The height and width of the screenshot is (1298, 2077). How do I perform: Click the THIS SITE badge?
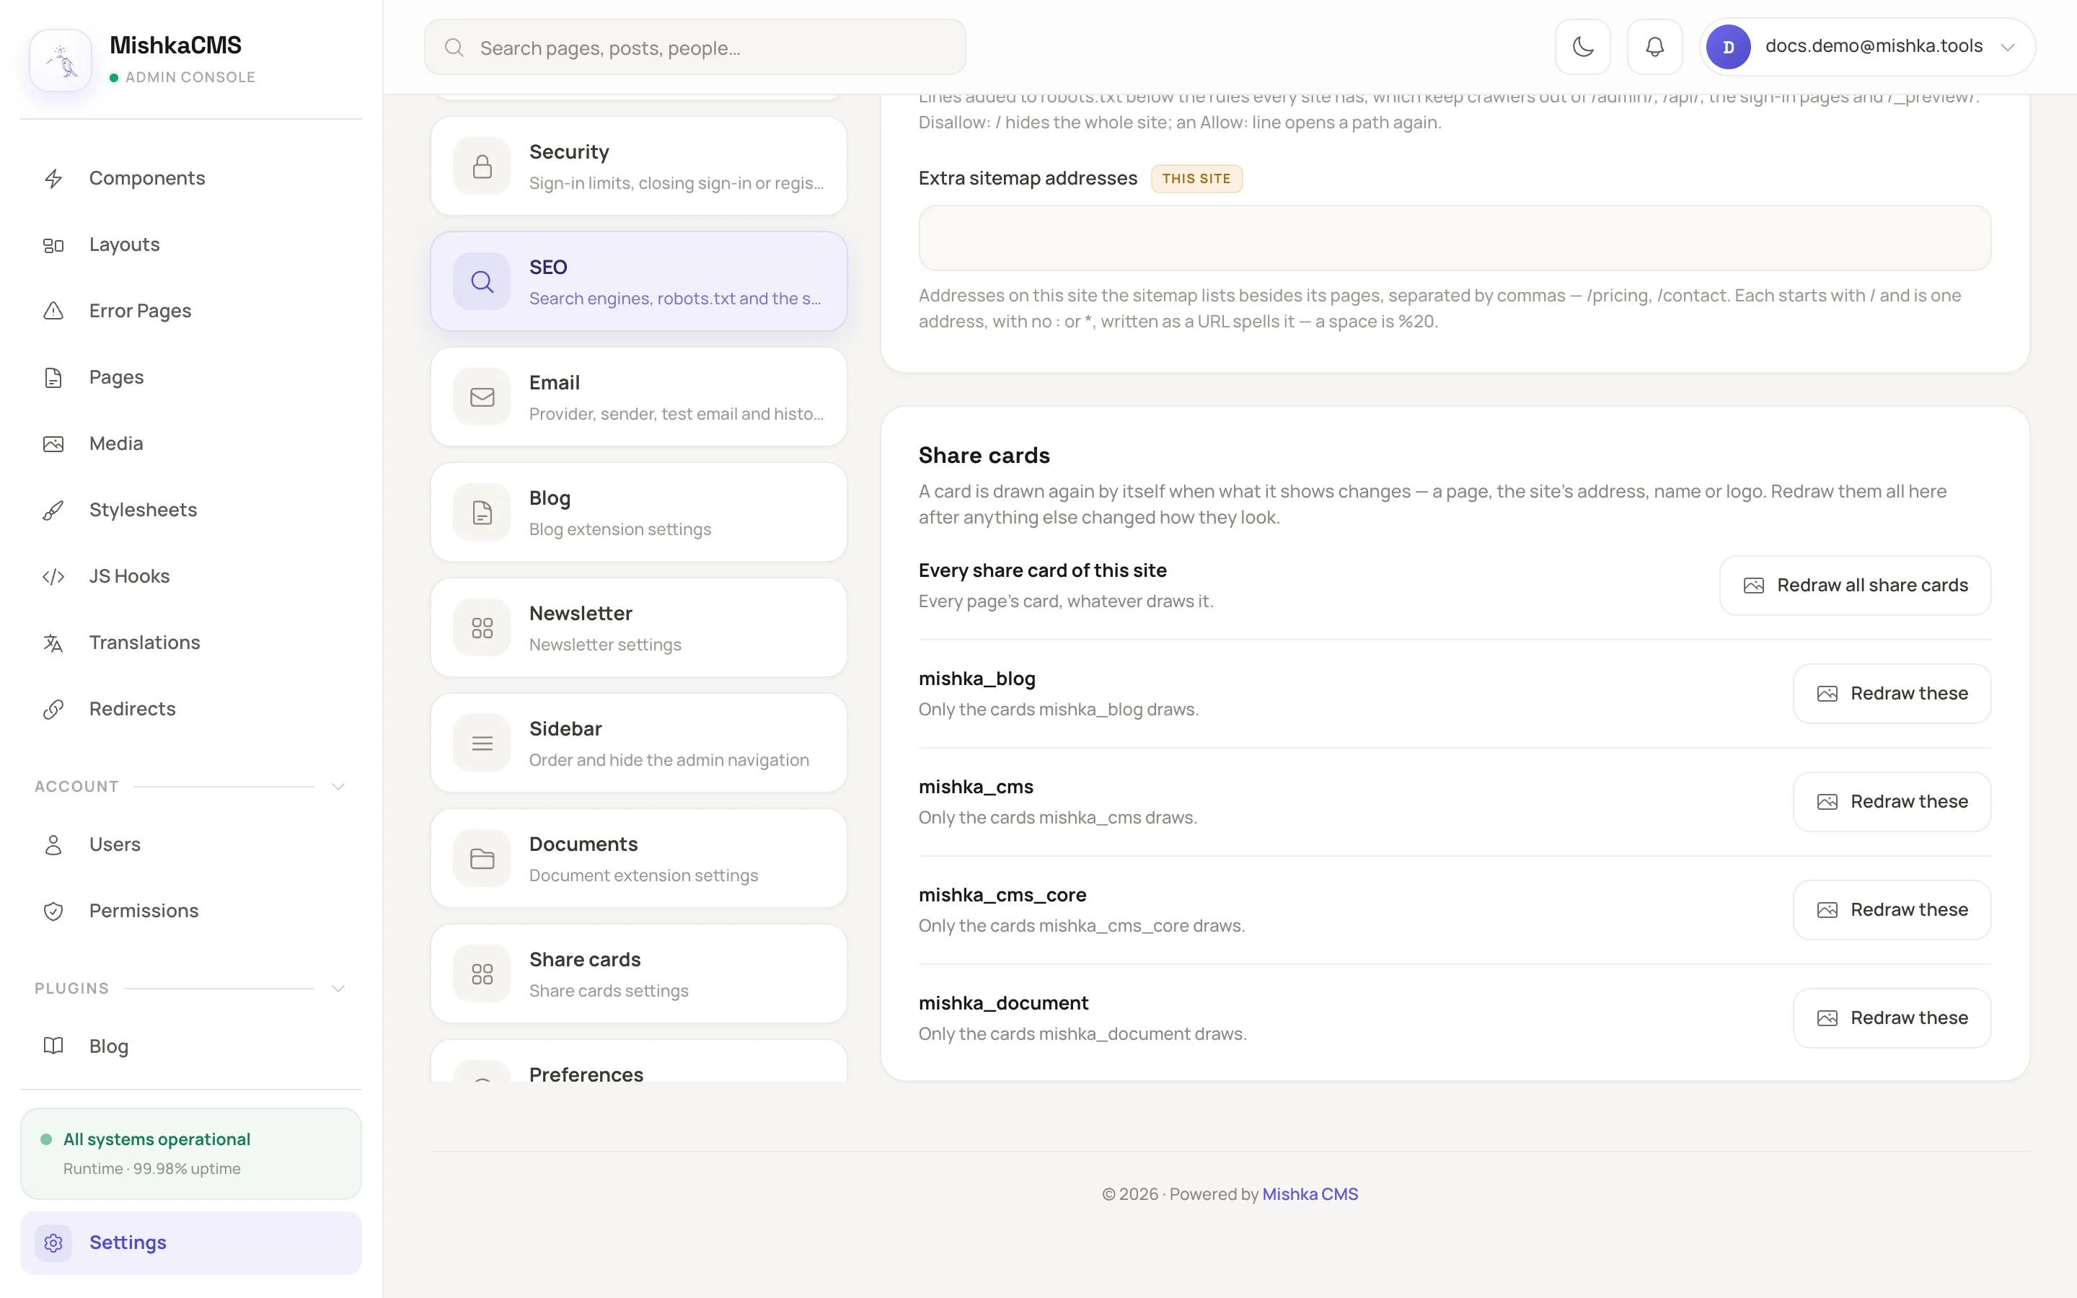pyautogui.click(x=1196, y=179)
